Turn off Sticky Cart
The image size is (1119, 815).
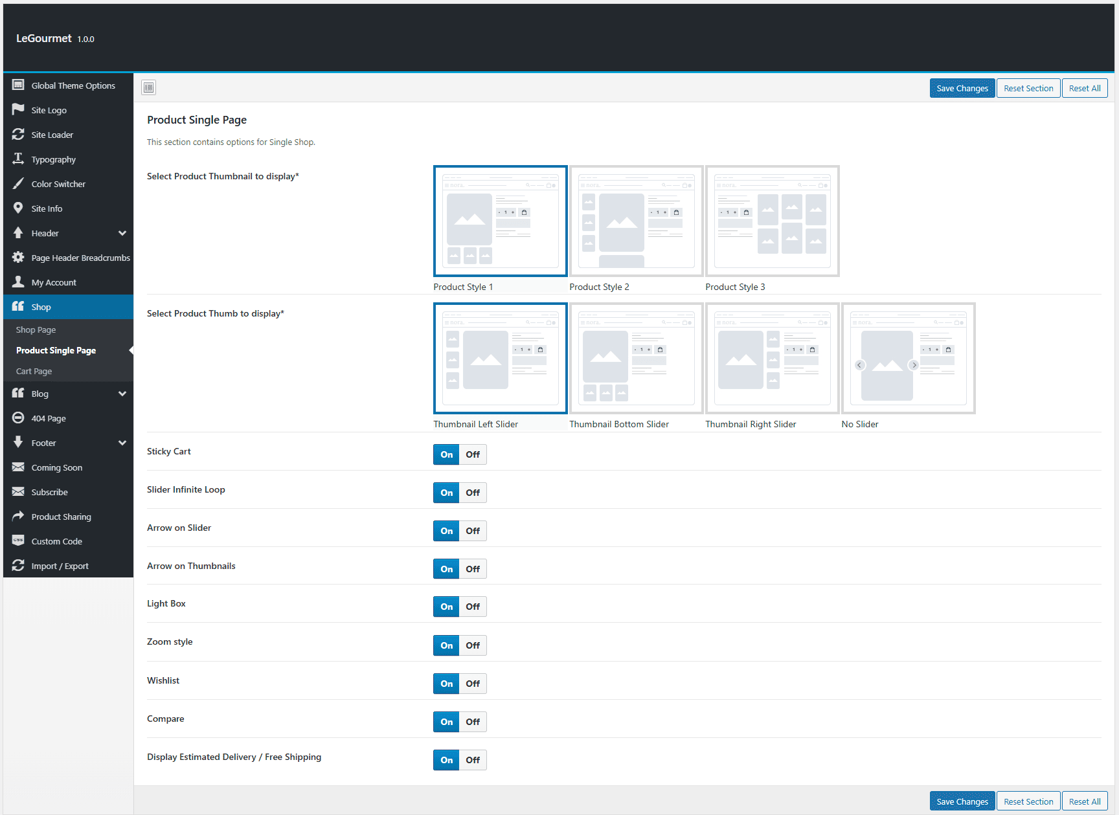click(x=473, y=454)
